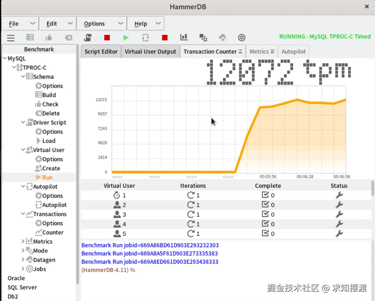This screenshot has width=375, height=301.
Task: Click the Schema Build toolbar icon
Action: tap(30, 38)
